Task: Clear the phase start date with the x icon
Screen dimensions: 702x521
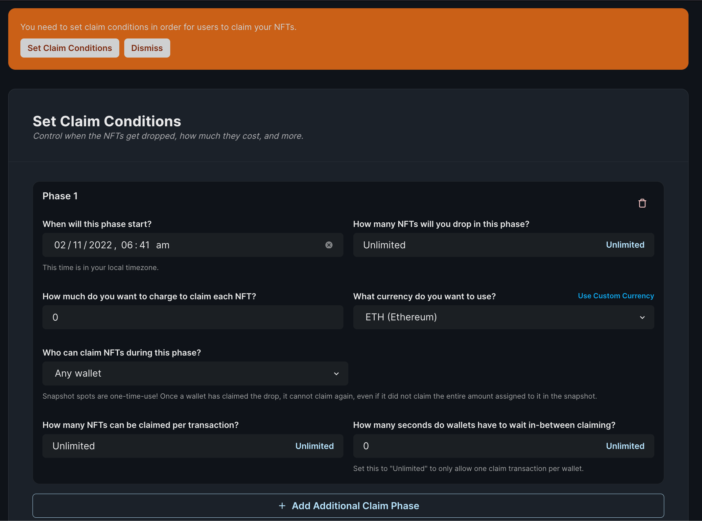Action: click(329, 245)
